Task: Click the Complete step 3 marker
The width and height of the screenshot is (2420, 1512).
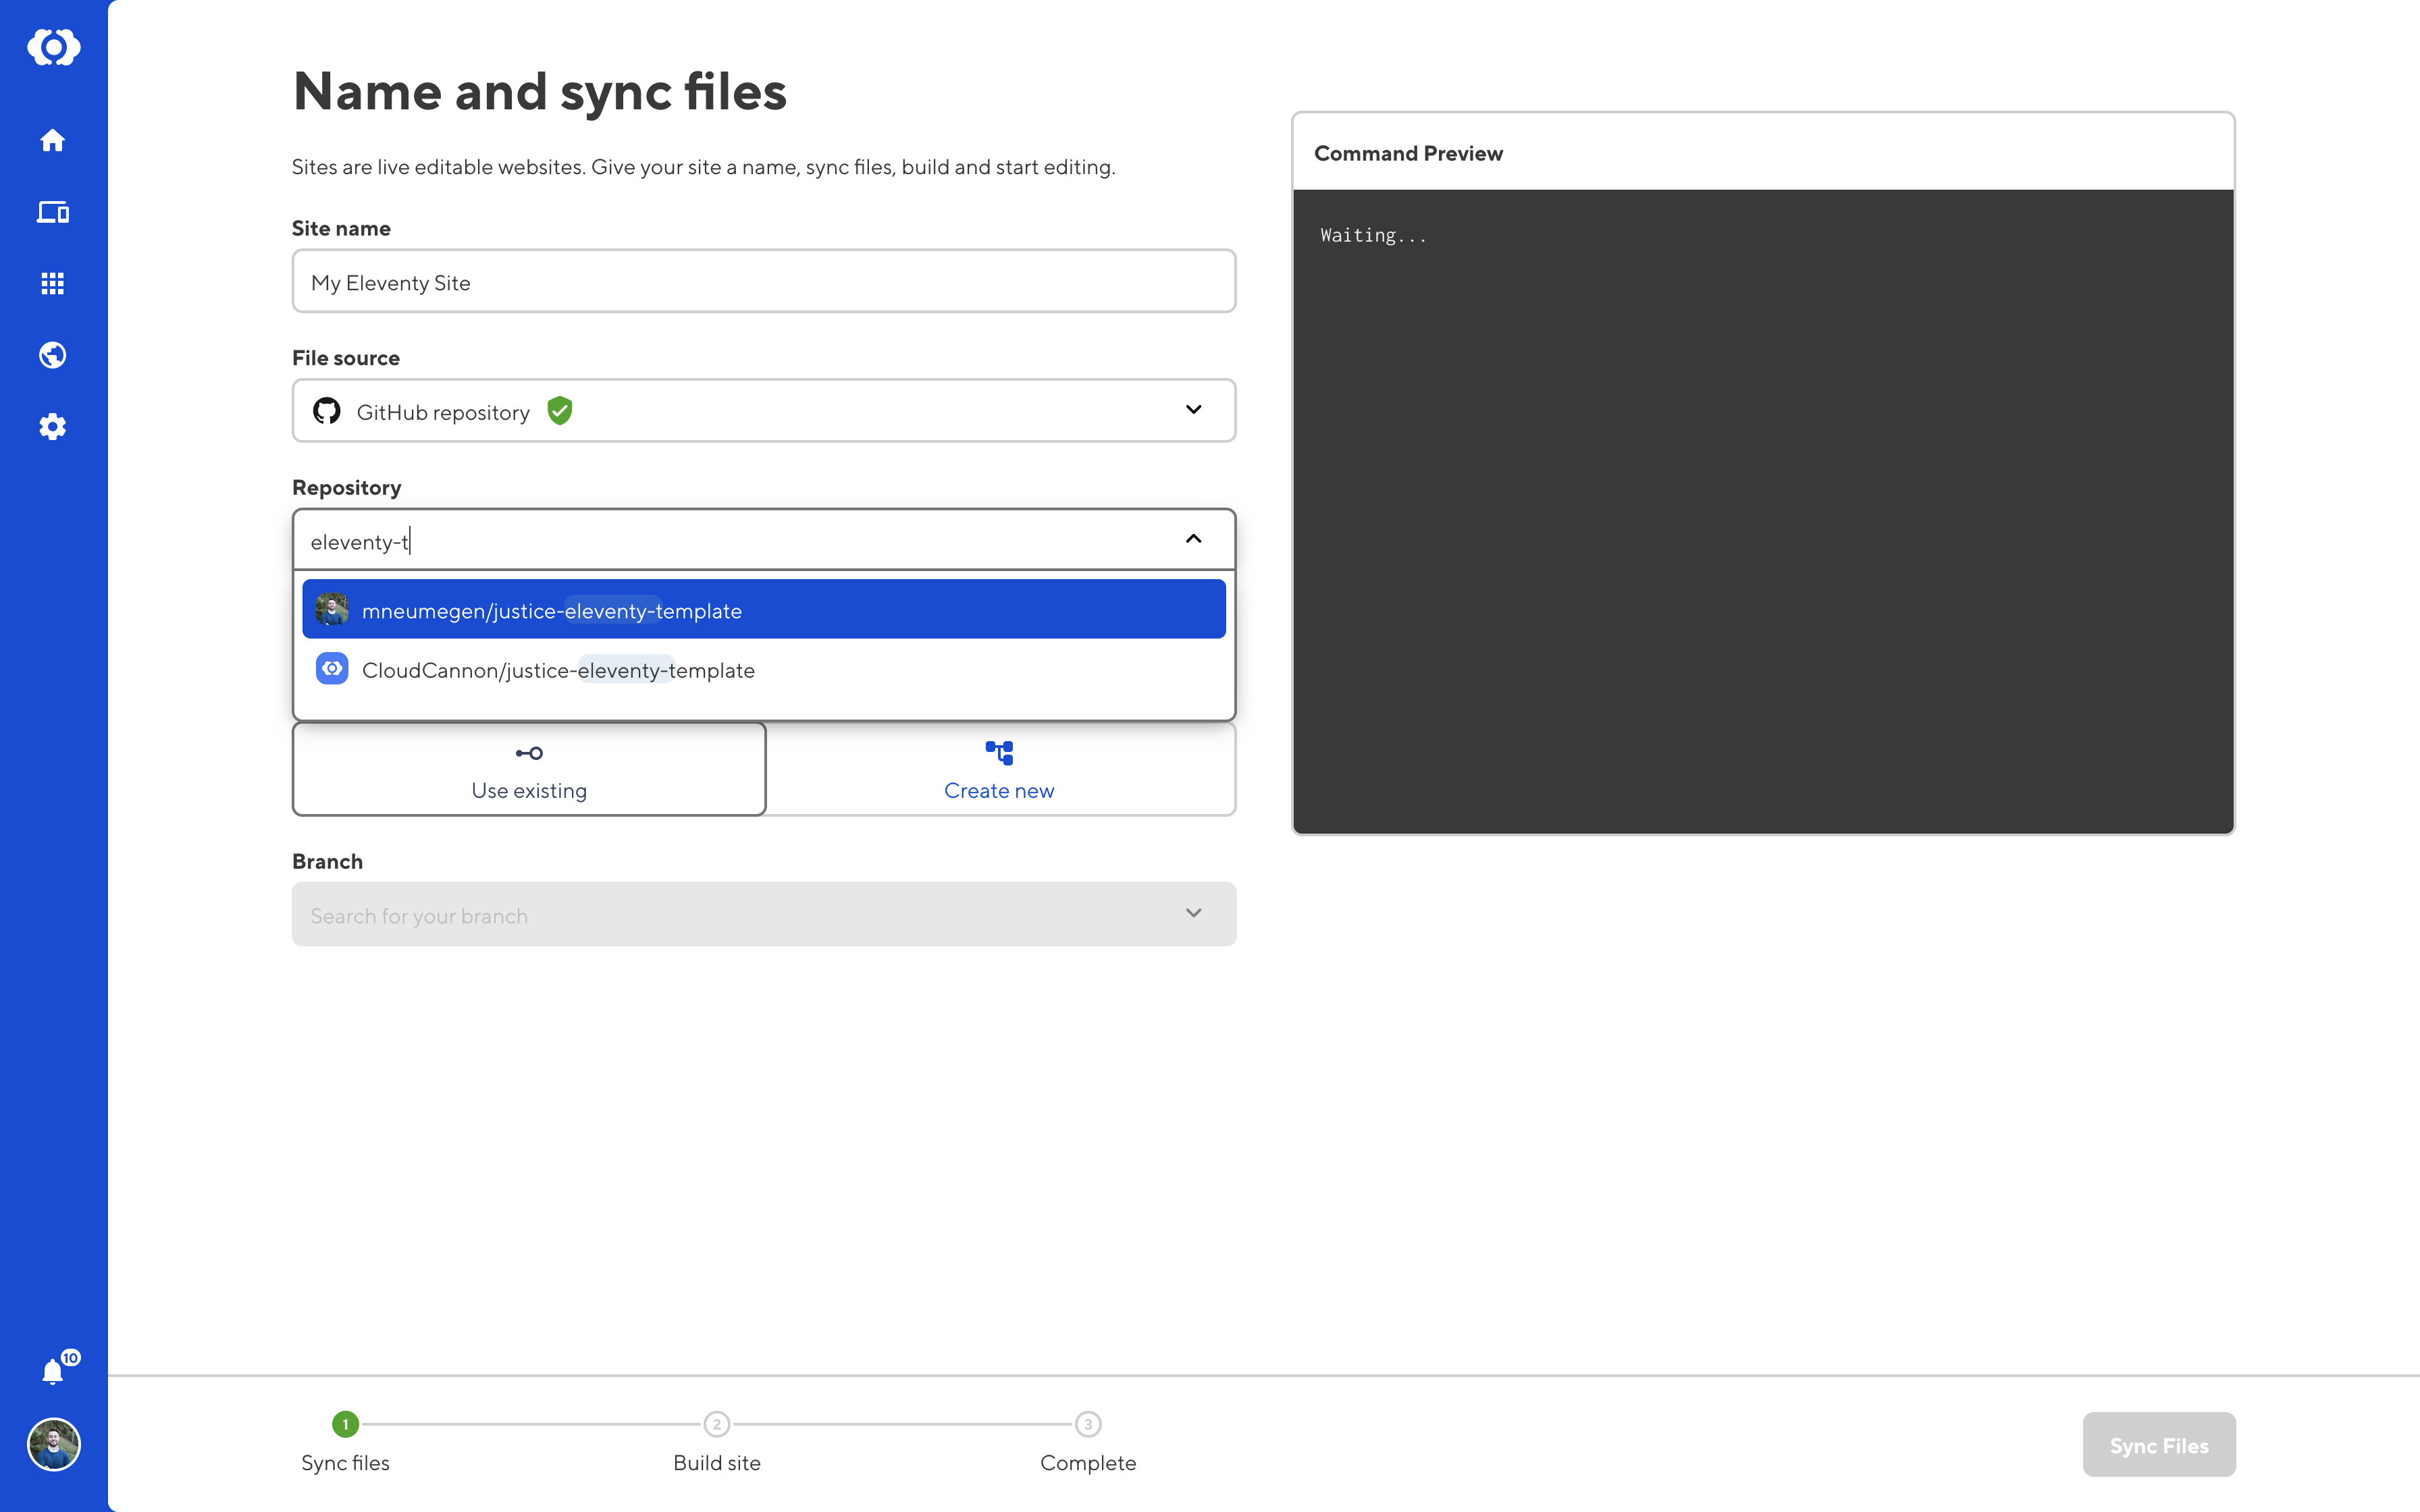Action: 1088,1424
